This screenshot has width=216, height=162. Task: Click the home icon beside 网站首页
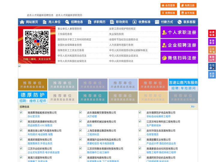pyautogui.click(x=22, y=22)
